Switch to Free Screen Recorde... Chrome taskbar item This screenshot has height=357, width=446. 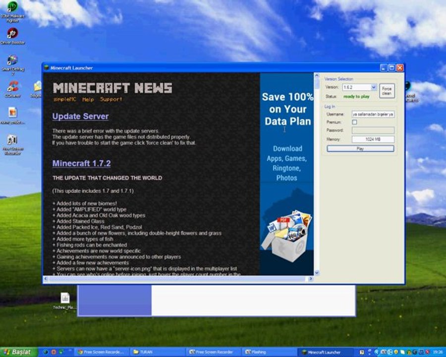point(103,352)
